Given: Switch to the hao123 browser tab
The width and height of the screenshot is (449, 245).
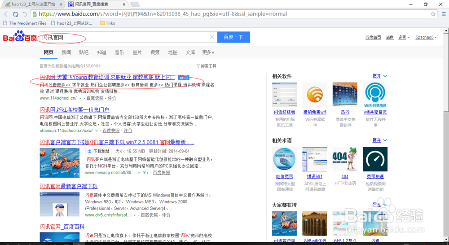Looking at the screenshot, I should coord(33,4).
